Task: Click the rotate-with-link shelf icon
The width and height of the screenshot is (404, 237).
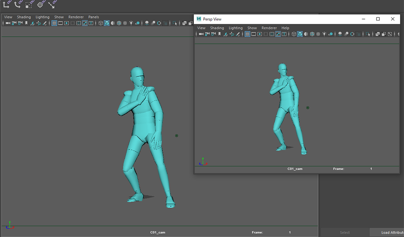Action: point(18,4)
